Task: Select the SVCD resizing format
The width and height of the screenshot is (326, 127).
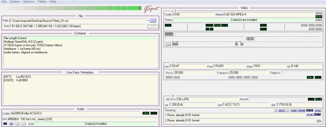Action: tap(301, 110)
